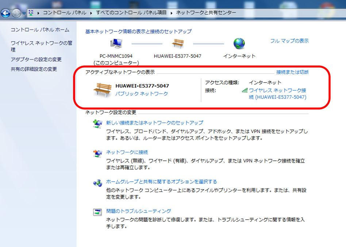
Task: Click the Internet globe icon
Action: point(239,43)
